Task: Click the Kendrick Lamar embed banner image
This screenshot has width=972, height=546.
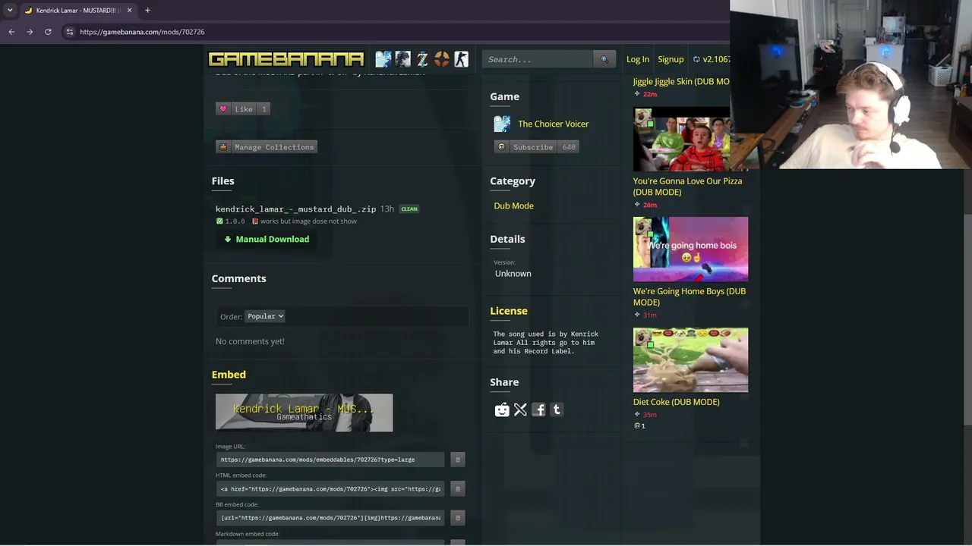Action: pos(304,413)
